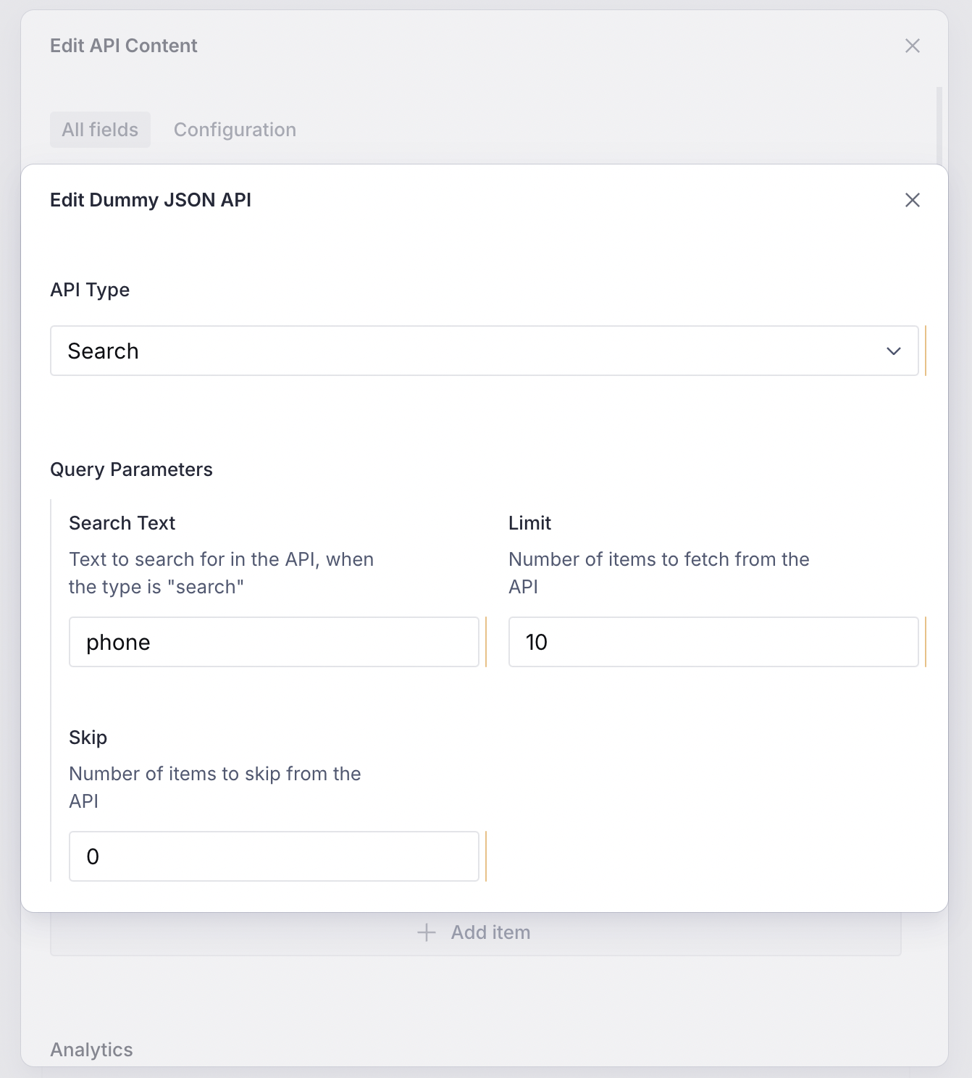Click the close X on Edit API Content
The width and height of the screenshot is (972, 1078).
coord(912,46)
